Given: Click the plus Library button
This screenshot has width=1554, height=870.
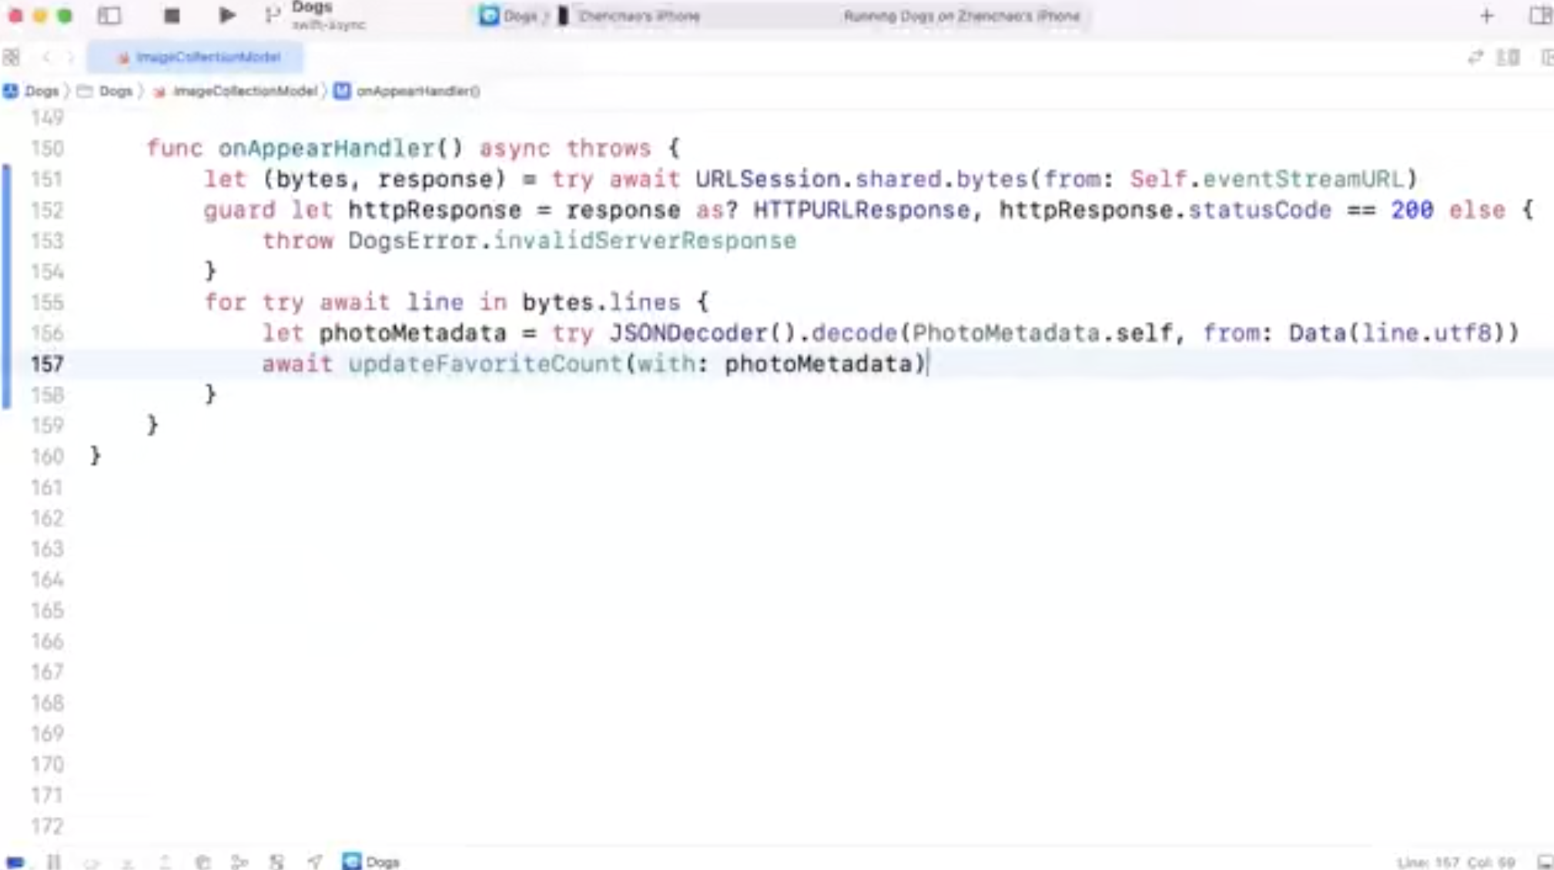Looking at the screenshot, I should (1486, 16).
